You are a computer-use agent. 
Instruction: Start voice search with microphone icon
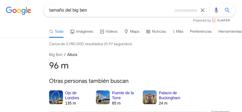point(216,10)
